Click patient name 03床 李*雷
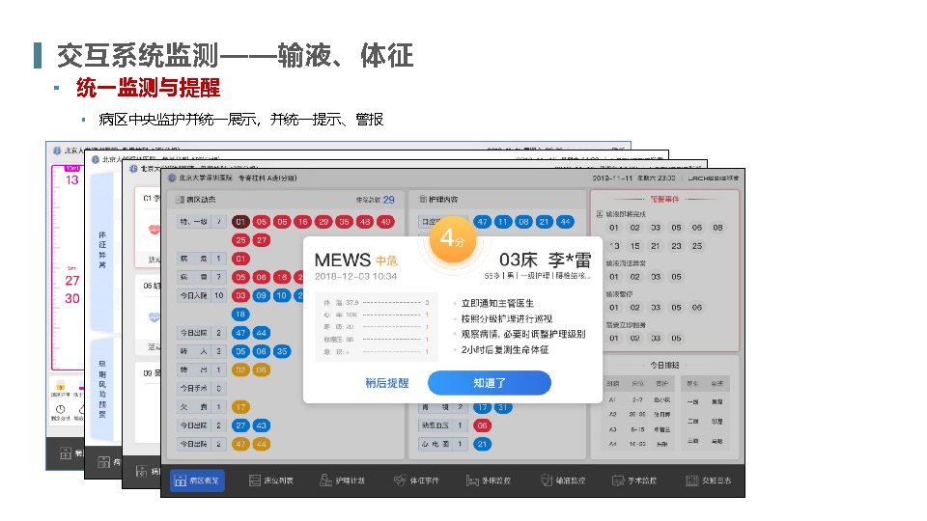927x521 pixels. [x=545, y=260]
